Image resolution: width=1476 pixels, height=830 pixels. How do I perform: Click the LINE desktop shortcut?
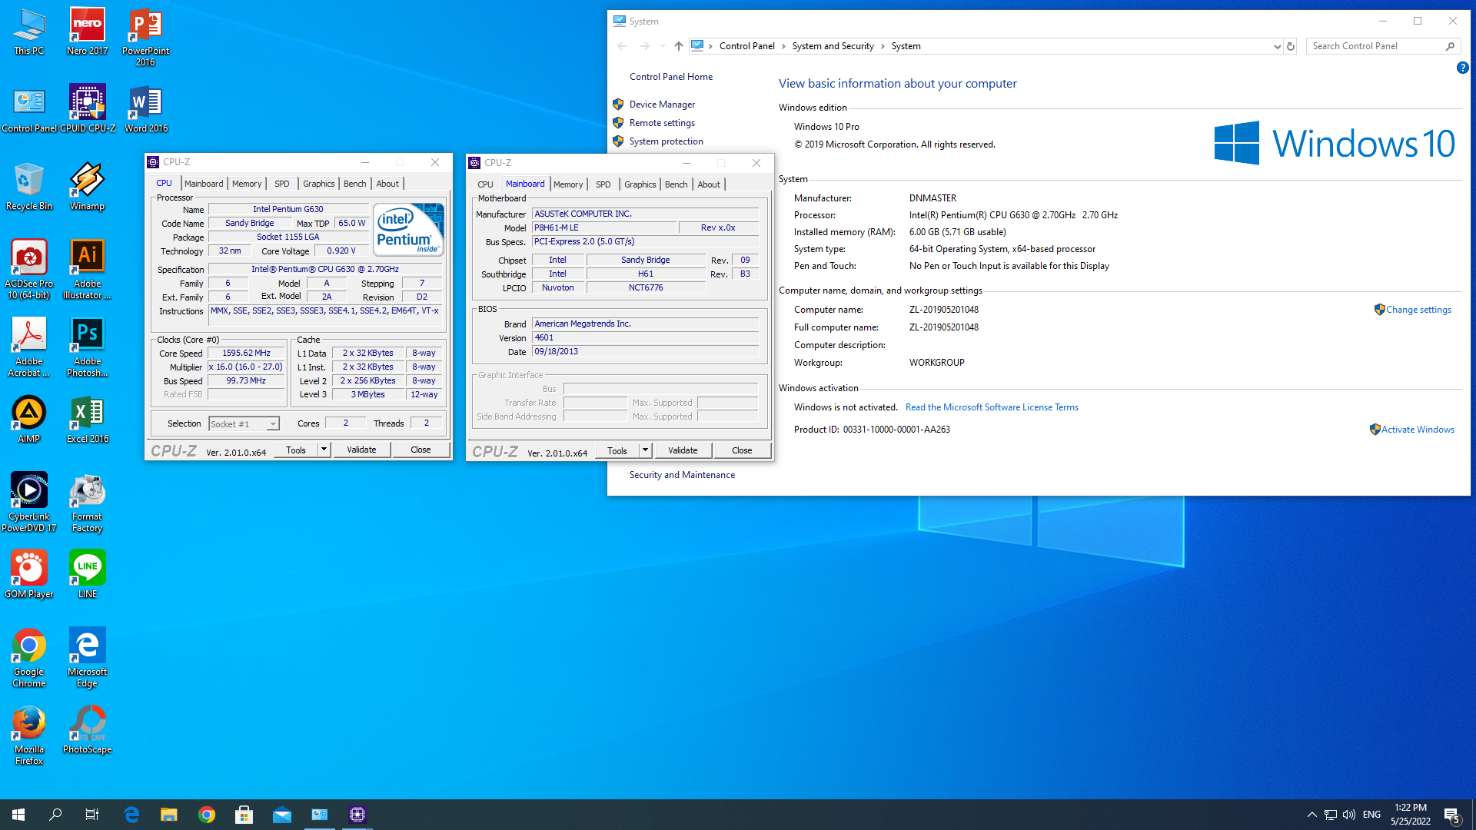[87, 575]
